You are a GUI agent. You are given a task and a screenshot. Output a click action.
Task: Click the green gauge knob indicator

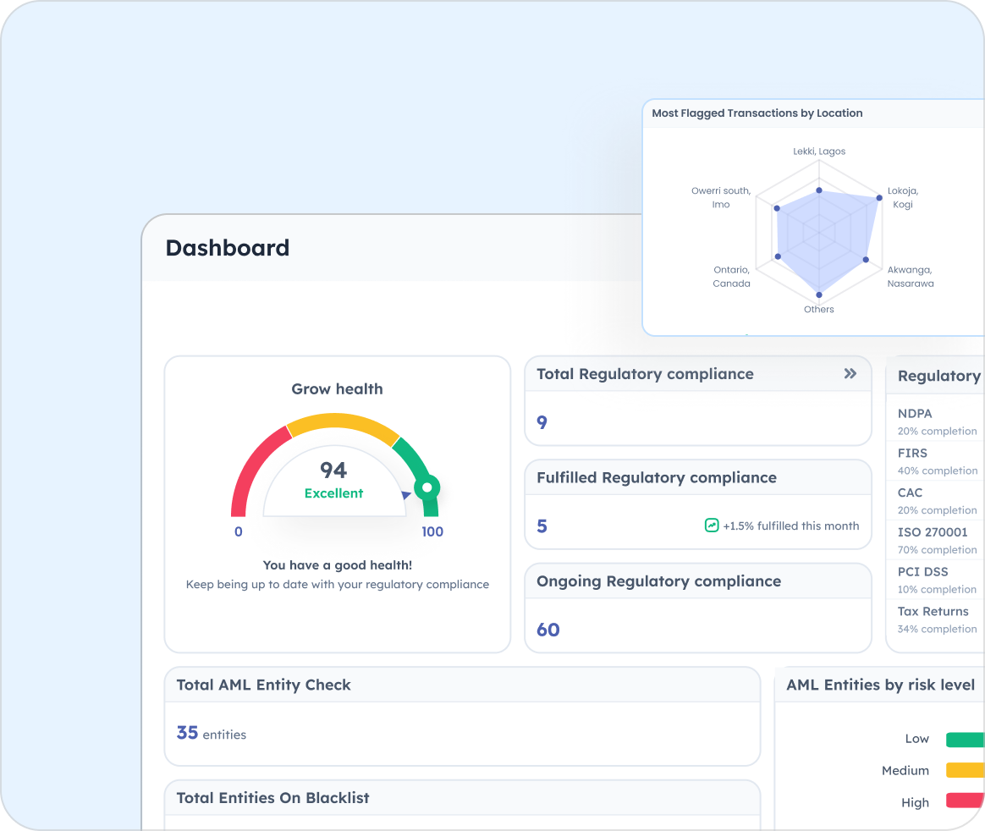pyautogui.click(x=427, y=487)
